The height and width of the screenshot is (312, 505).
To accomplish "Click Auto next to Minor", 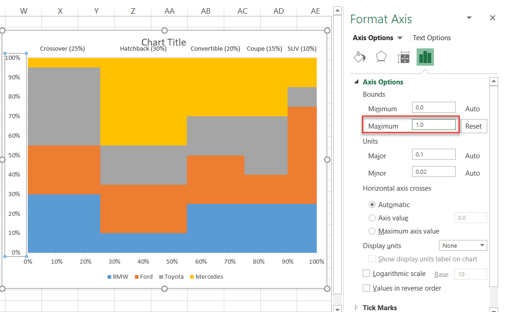I will tap(473, 173).
